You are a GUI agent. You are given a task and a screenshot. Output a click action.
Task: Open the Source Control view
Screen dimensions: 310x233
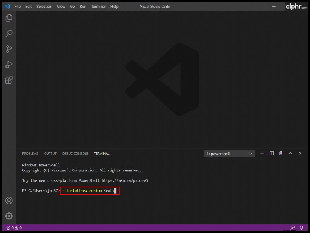[9, 49]
